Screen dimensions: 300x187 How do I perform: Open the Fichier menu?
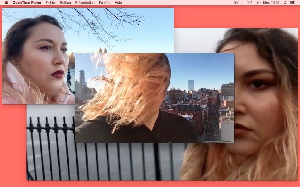51,3
